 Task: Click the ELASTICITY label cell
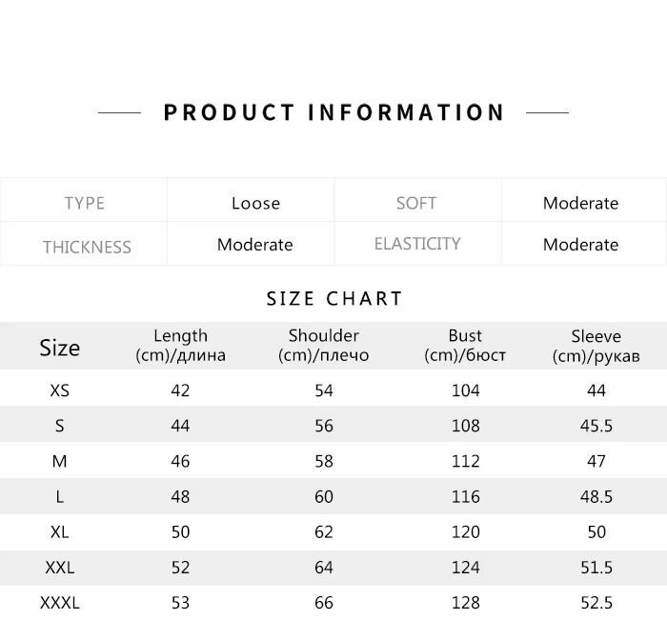[x=417, y=244]
